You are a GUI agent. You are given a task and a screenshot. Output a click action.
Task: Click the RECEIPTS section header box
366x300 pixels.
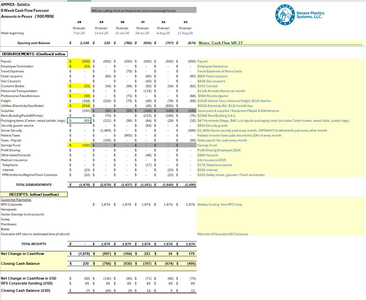coord(34,194)
